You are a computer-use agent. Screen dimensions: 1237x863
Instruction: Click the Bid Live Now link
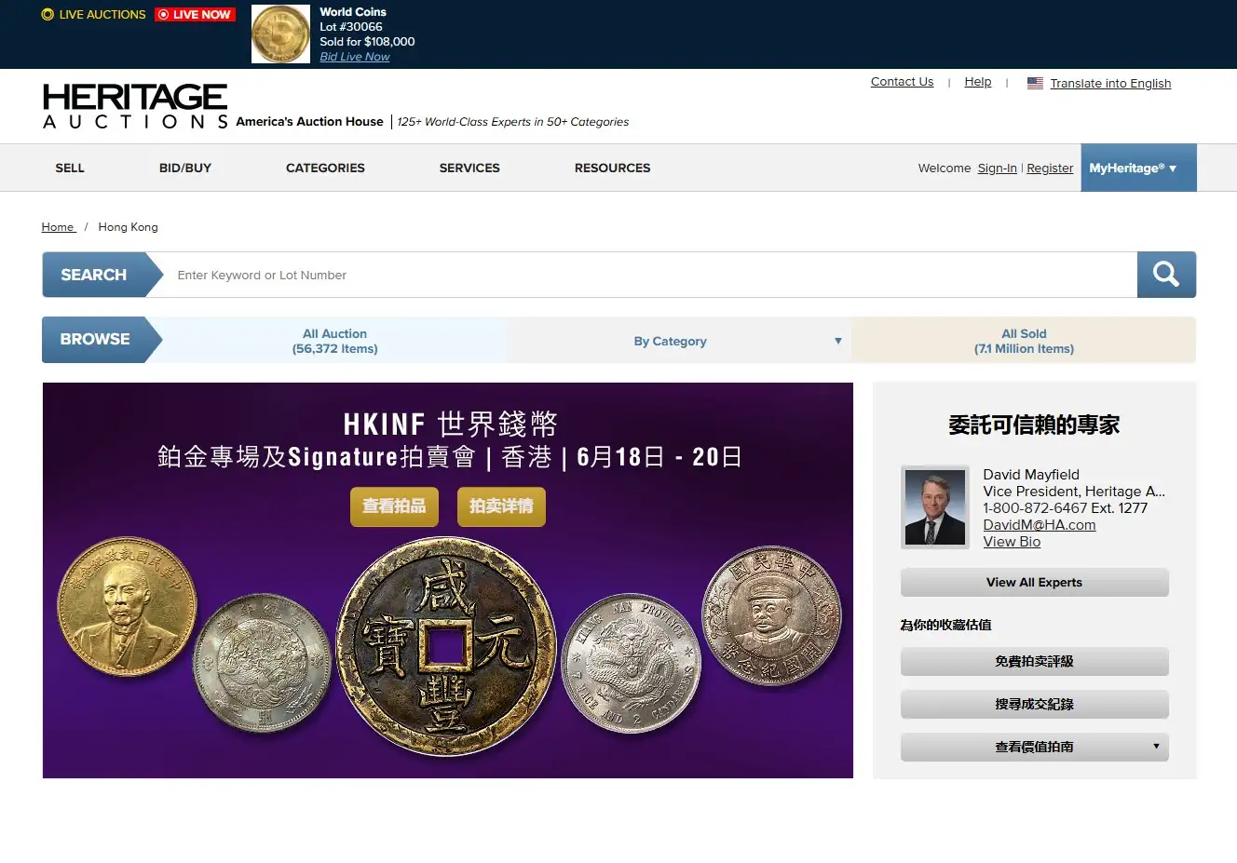(x=355, y=57)
